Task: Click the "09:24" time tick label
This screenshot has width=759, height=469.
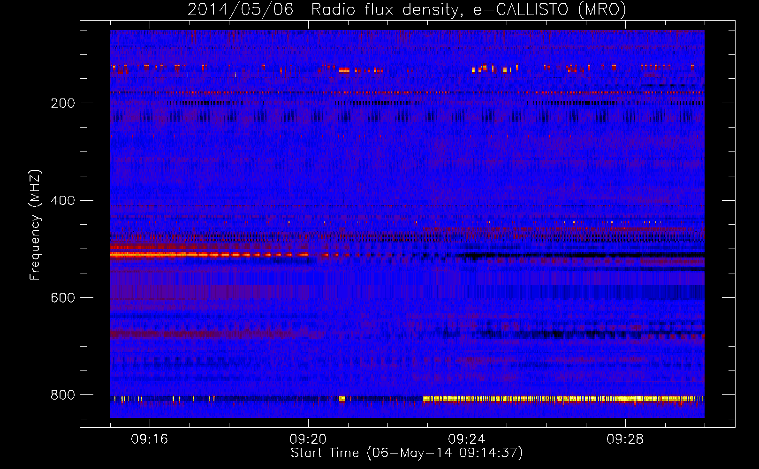Action: pyautogui.click(x=467, y=439)
